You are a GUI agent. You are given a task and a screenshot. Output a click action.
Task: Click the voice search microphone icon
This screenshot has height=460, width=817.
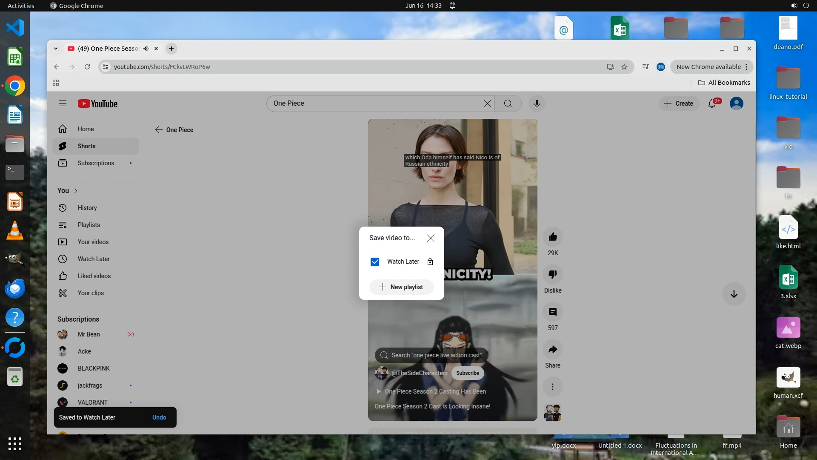(537, 103)
